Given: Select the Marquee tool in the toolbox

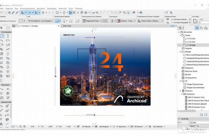Looking at the screenshot, I should (x=8, y=28).
